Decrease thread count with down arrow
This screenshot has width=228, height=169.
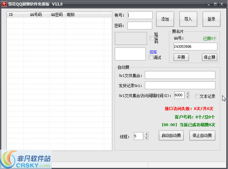(146, 138)
